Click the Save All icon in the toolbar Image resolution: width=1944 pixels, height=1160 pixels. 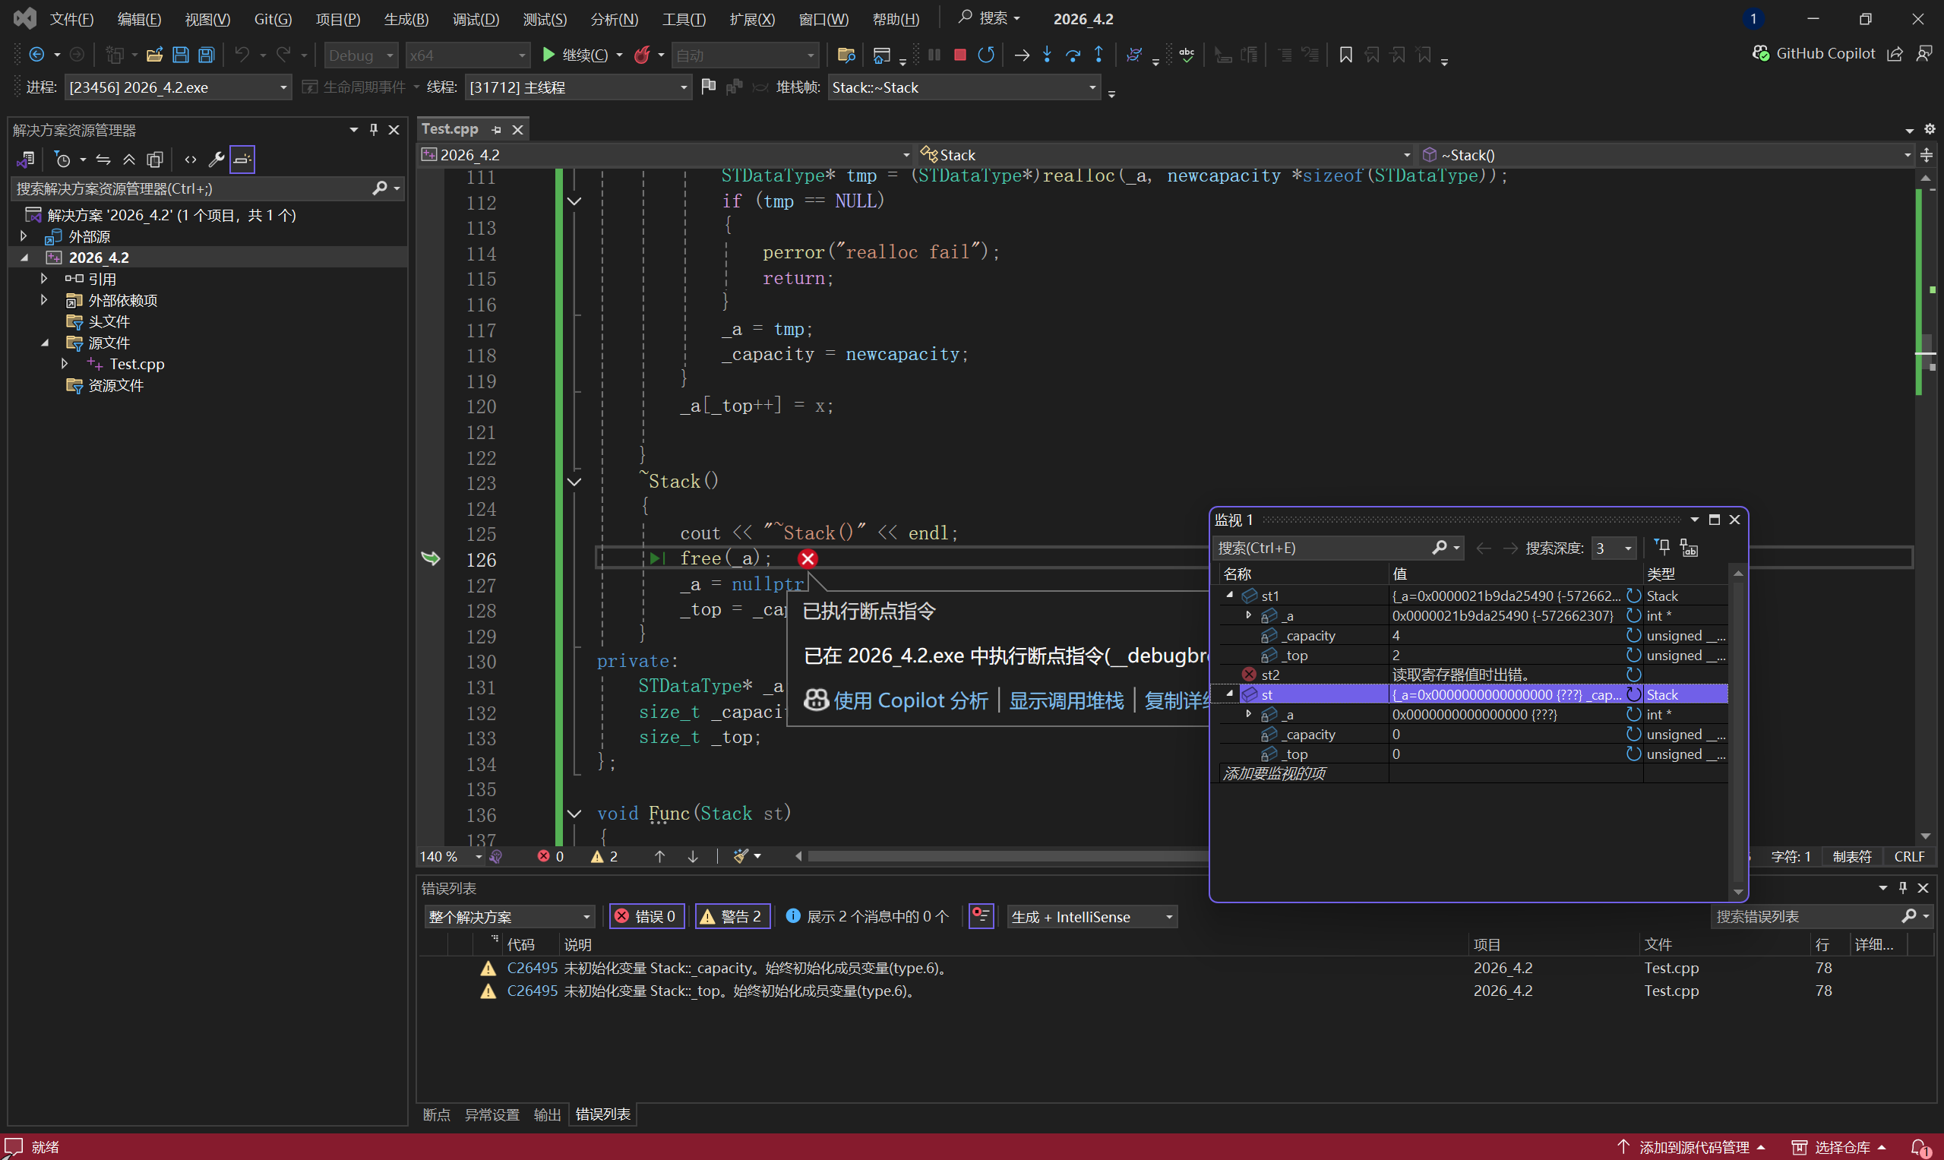[207, 55]
